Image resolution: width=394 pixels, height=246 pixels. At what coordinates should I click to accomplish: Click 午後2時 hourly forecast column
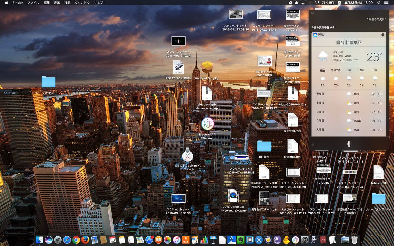click(x=336, y=78)
